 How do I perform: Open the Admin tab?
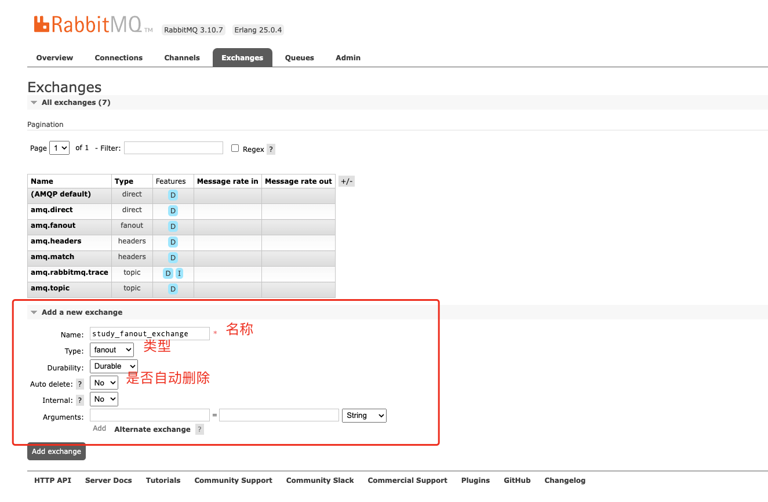(x=348, y=58)
